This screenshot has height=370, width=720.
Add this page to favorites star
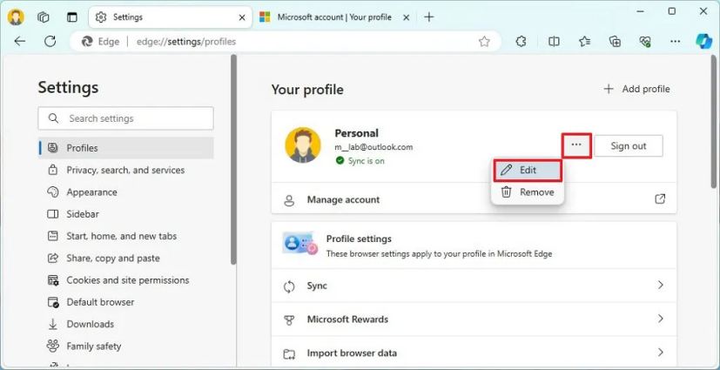point(484,42)
